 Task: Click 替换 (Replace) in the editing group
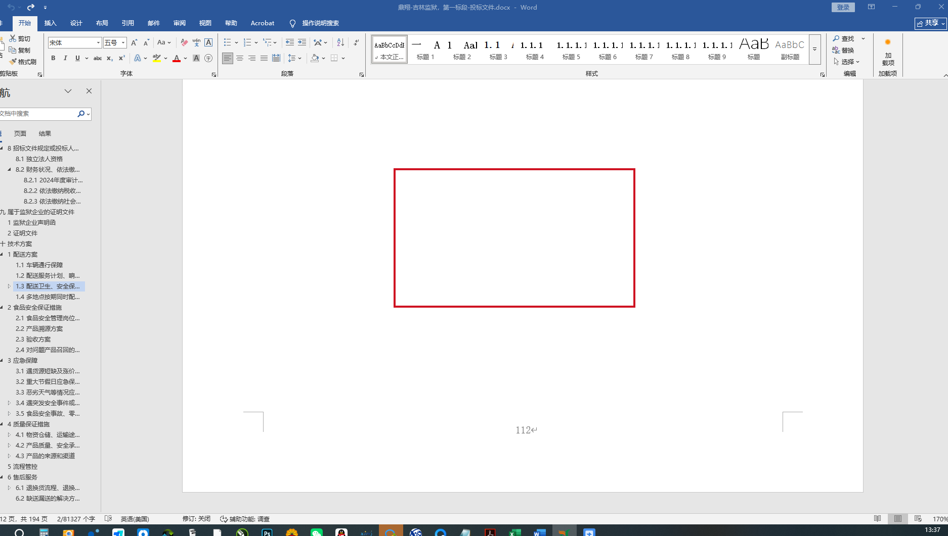pos(843,50)
